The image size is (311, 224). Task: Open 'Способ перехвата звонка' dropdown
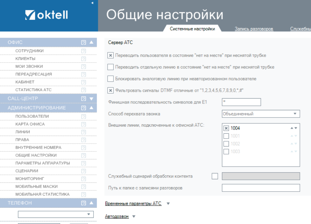click(261, 114)
